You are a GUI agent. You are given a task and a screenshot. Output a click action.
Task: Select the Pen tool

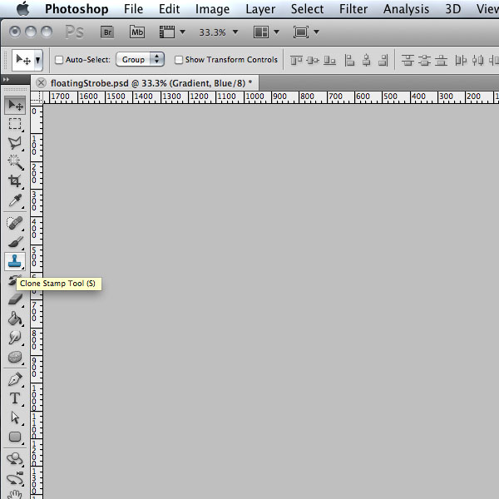[x=15, y=379]
